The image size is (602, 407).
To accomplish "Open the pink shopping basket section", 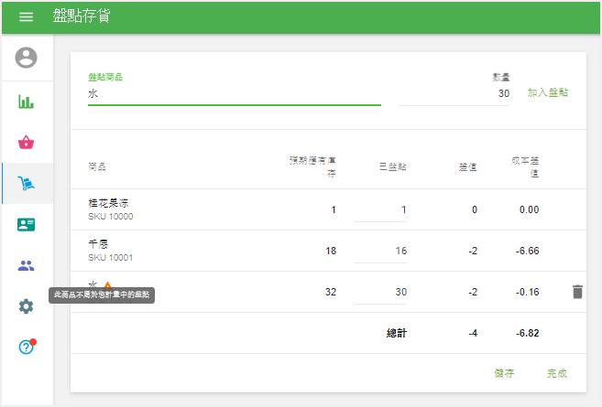I will click(x=27, y=142).
